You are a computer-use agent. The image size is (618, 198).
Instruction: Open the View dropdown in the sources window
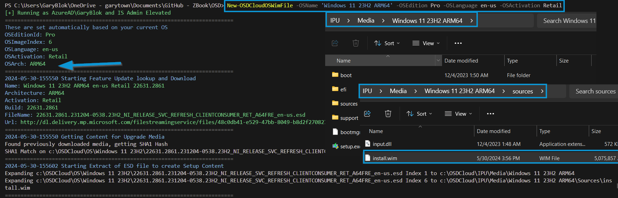[x=458, y=114]
